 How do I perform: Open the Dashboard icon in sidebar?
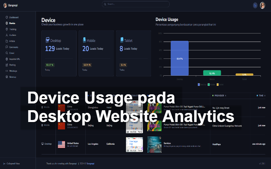[x=7, y=17]
